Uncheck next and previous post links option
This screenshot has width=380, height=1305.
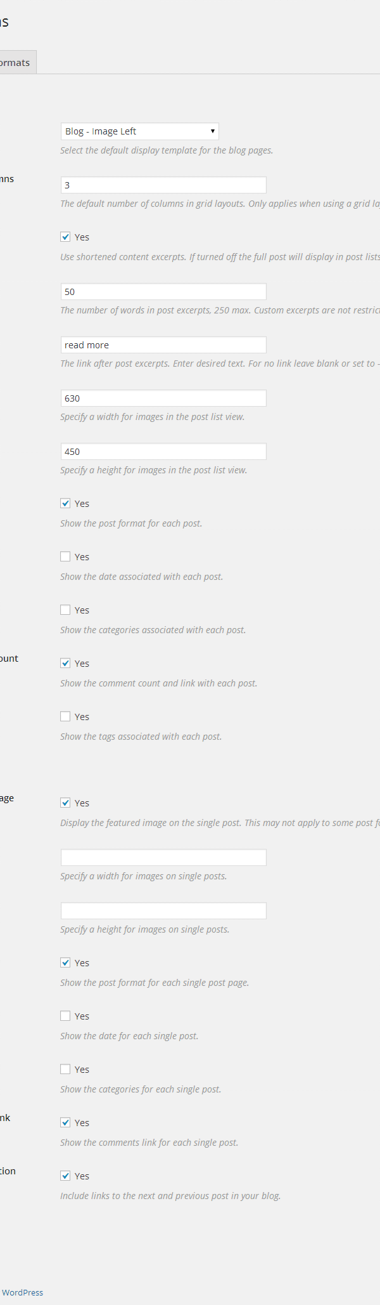[65, 1176]
